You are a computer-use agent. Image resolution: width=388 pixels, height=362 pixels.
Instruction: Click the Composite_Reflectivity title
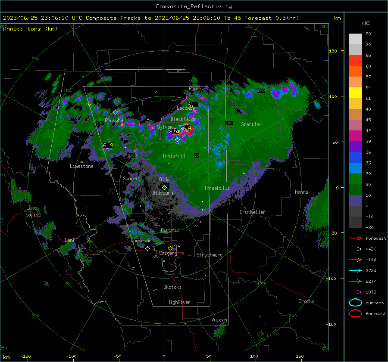tap(194, 6)
